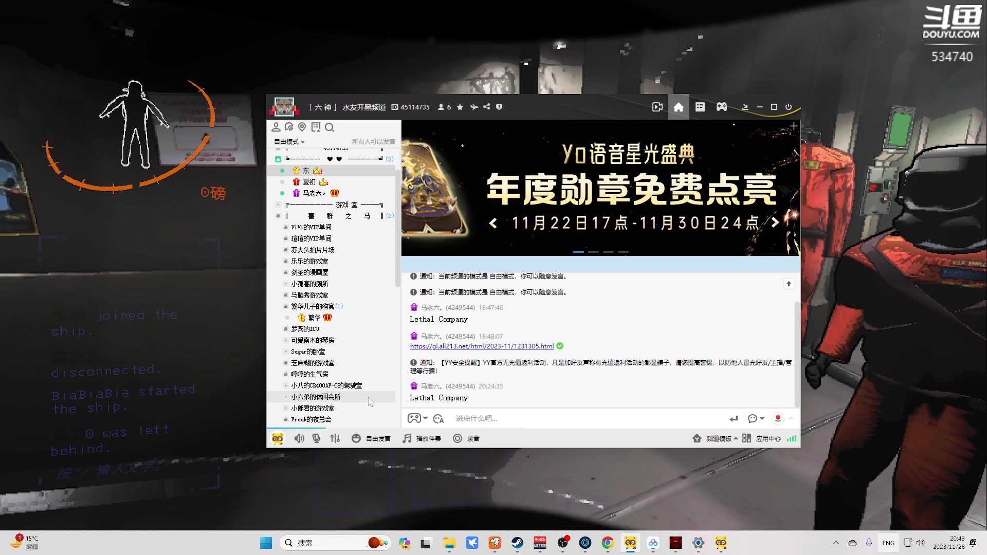Viewport: 987px width, 555px height.
Task: Open the member list person icon
Action: point(276,127)
